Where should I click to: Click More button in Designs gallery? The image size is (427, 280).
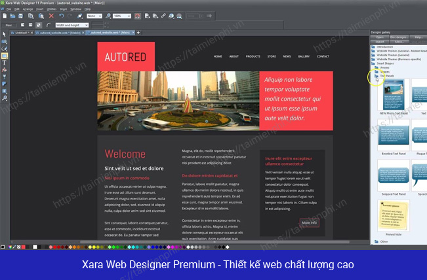click(x=399, y=42)
